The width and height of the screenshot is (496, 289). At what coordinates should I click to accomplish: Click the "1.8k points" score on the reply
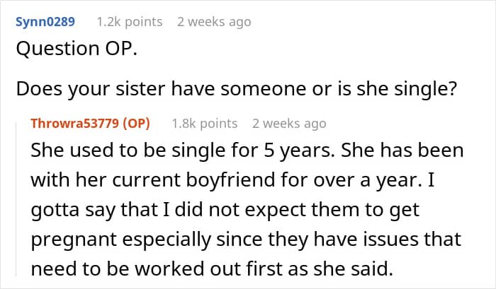tap(204, 124)
